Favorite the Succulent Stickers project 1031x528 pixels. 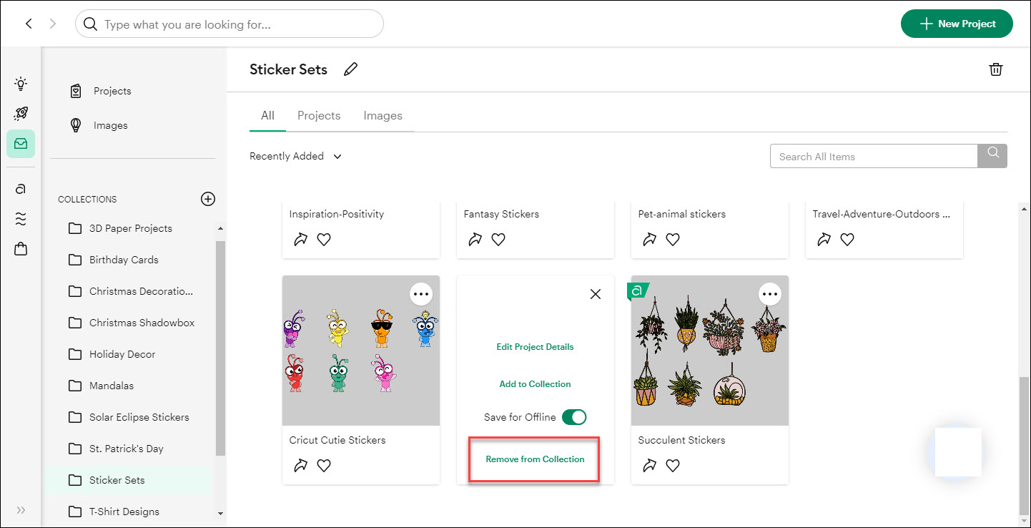672,465
